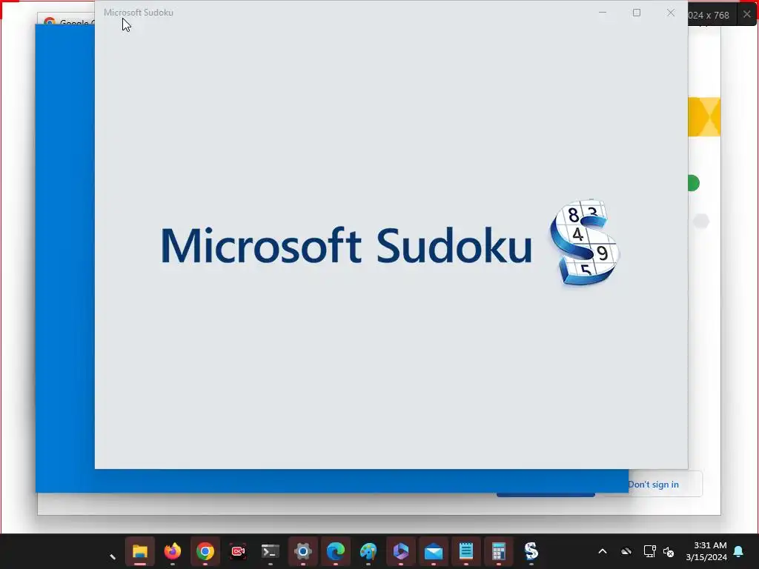Click the Sudoku S logo on splash screen
Screen dimensions: 759x569
point(585,242)
